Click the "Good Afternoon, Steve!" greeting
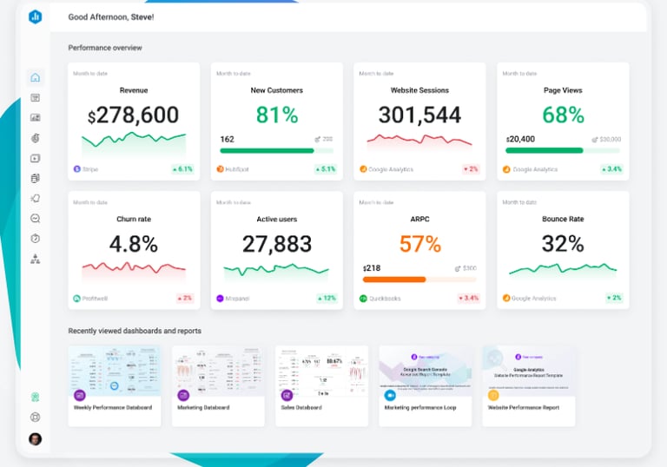The image size is (667, 467). tap(111, 17)
